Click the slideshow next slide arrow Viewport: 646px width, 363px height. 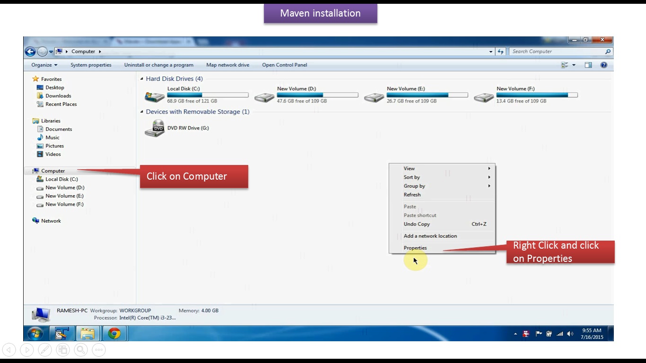click(x=27, y=350)
